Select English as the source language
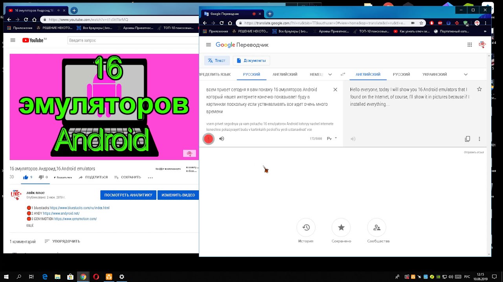 [x=285, y=74]
